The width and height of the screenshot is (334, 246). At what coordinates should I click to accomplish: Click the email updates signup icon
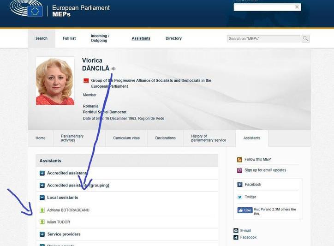[x=239, y=170]
